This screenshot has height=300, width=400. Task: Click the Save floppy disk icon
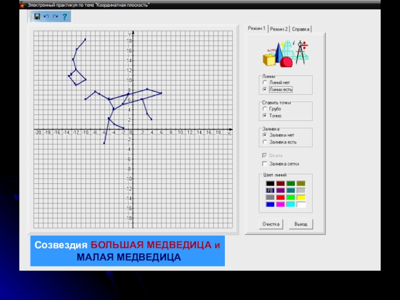tap(37, 16)
